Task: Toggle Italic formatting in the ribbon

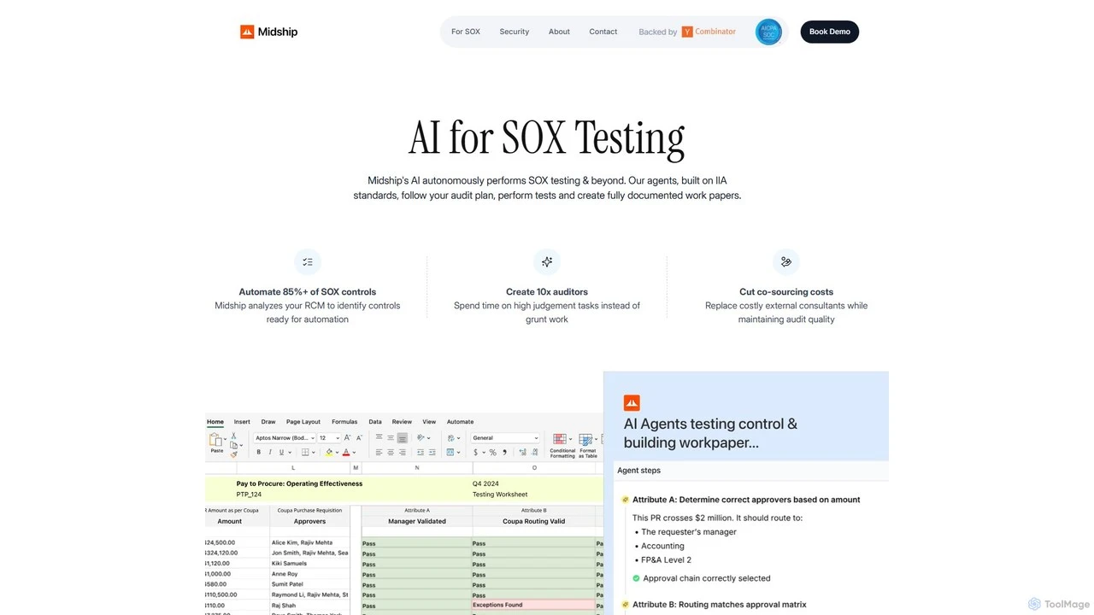Action: pyautogui.click(x=270, y=453)
